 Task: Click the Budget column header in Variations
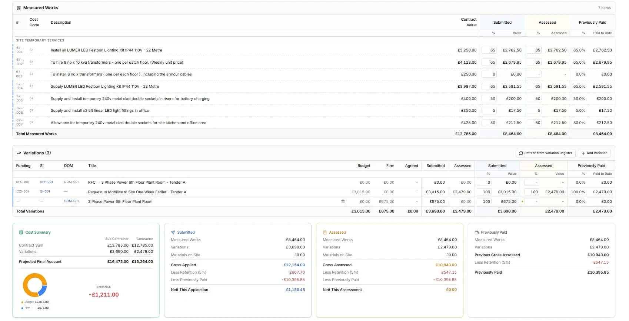(x=364, y=165)
